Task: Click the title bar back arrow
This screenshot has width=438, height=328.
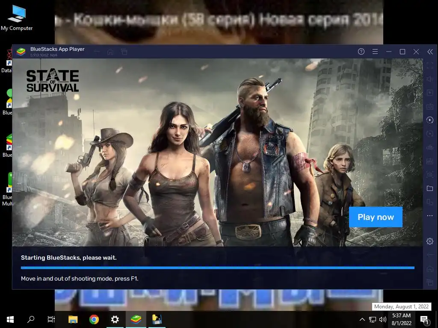Action: click(x=97, y=52)
